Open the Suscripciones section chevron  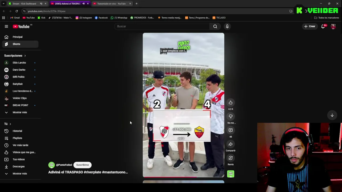pyautogui.click(x=25, y=56)
